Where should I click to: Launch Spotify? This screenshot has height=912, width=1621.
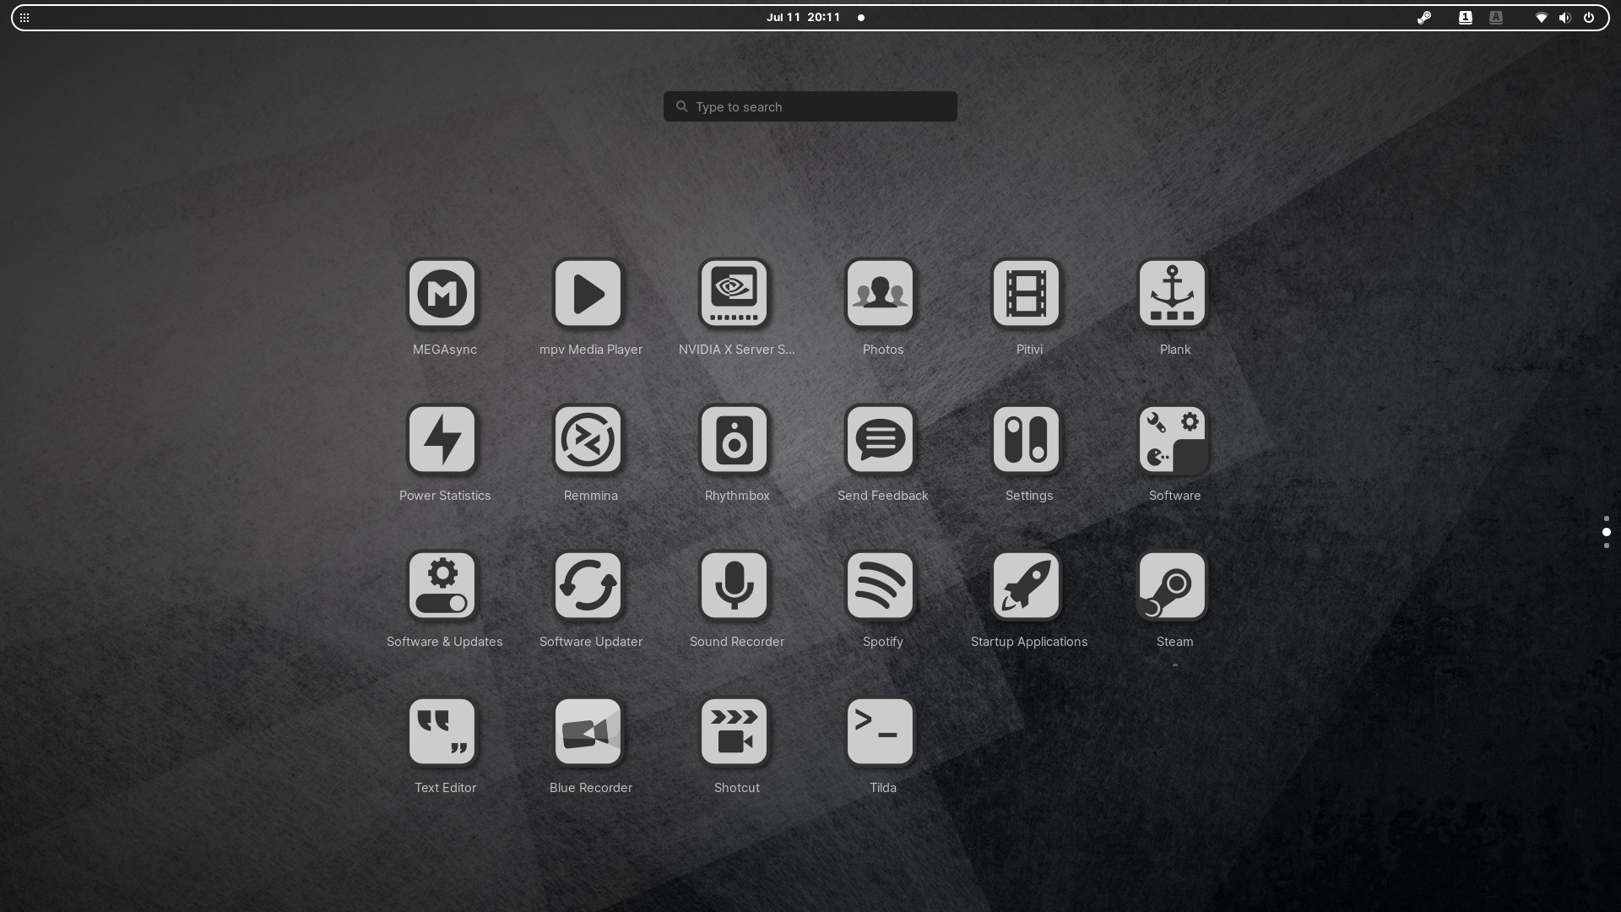pos(881,585)
